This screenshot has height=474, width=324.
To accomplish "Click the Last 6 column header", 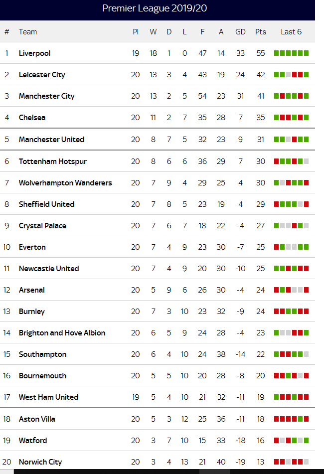I will click(x=291, y=32).
